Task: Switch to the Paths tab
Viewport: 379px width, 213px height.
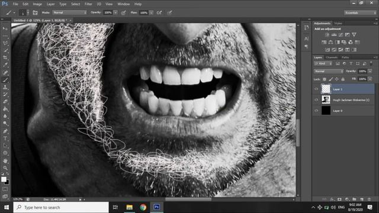Action: (345, 57)
